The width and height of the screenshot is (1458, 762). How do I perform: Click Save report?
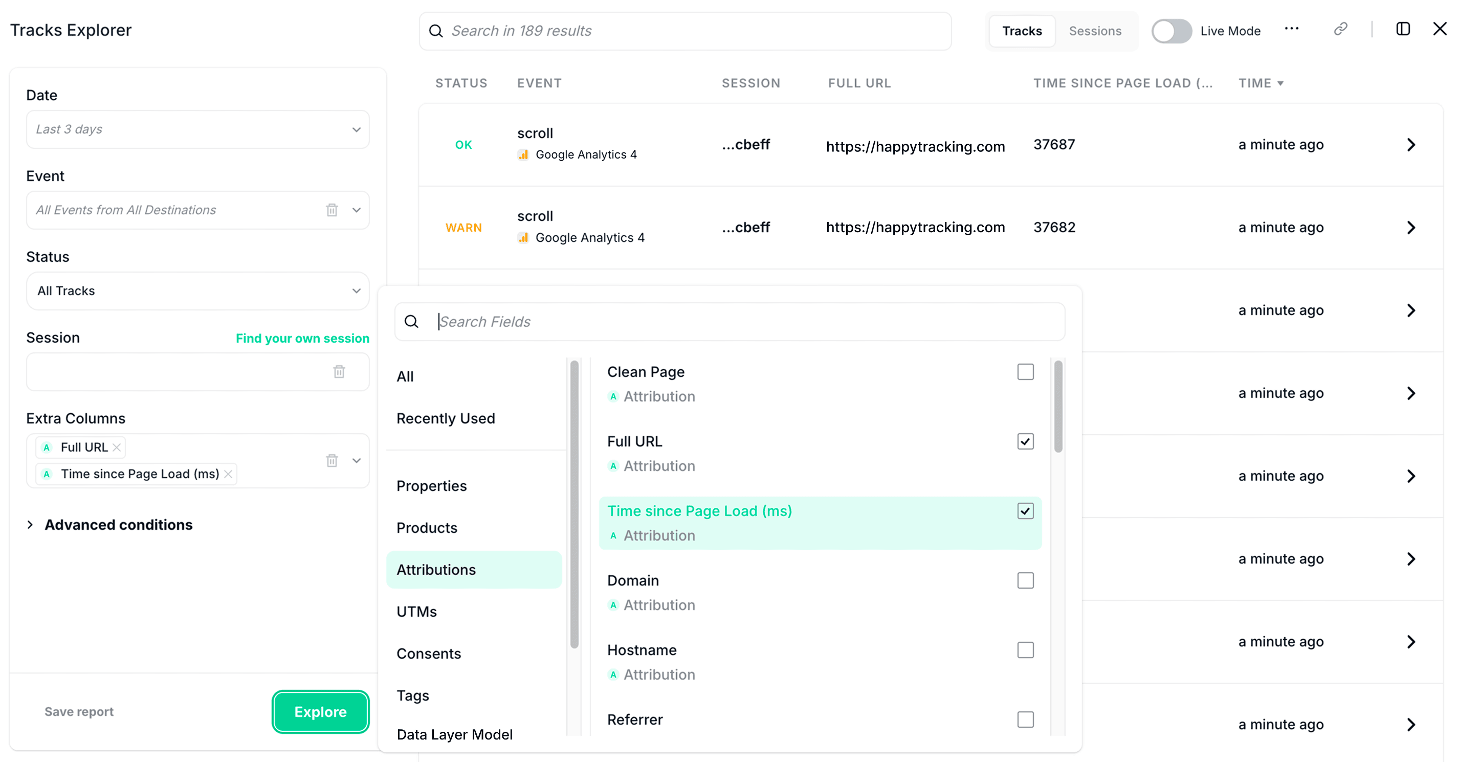[x=79, y=712]
